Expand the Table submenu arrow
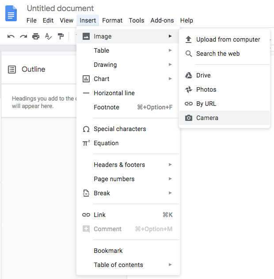 pos(170,50)
